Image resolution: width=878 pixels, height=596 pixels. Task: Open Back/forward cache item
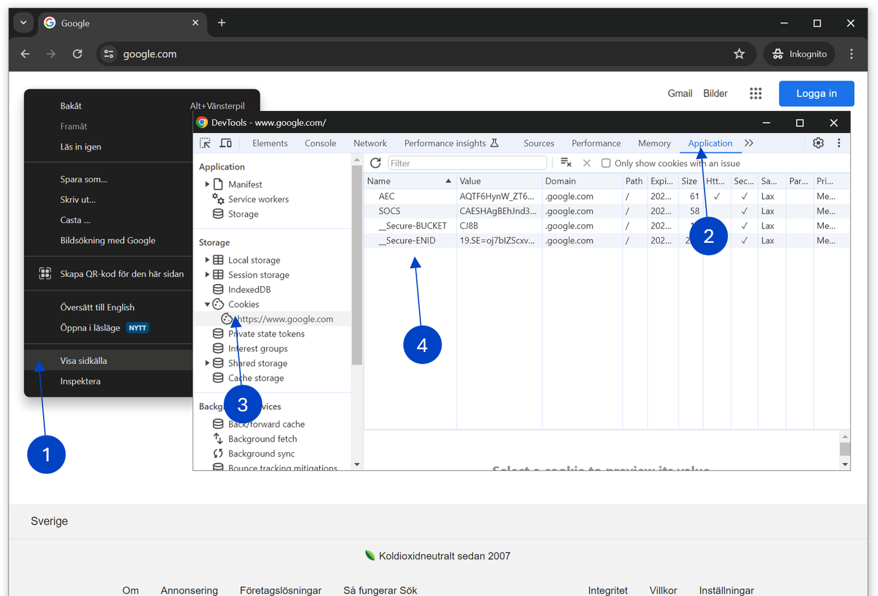[266, 425]
